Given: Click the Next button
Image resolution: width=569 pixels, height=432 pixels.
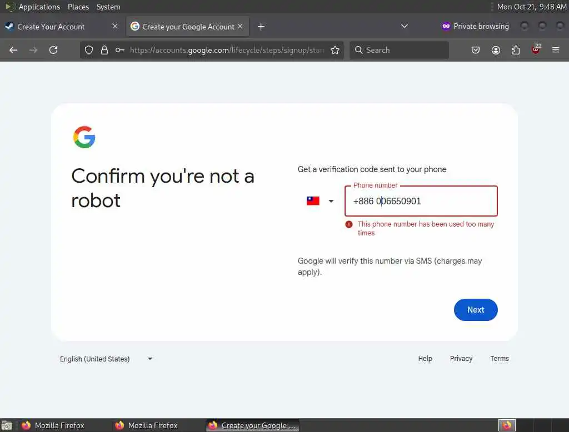Looking at the screenshot, I should 476,310.
